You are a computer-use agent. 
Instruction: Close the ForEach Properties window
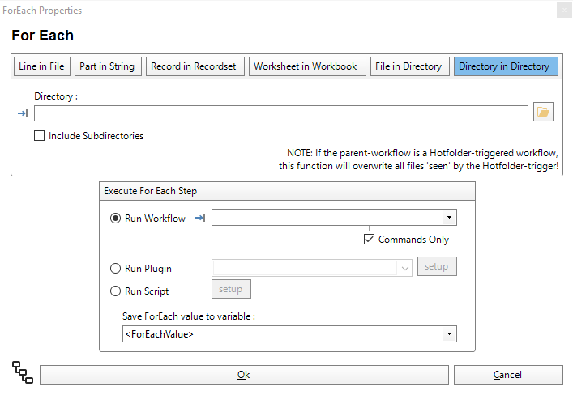tap(564, 11)
